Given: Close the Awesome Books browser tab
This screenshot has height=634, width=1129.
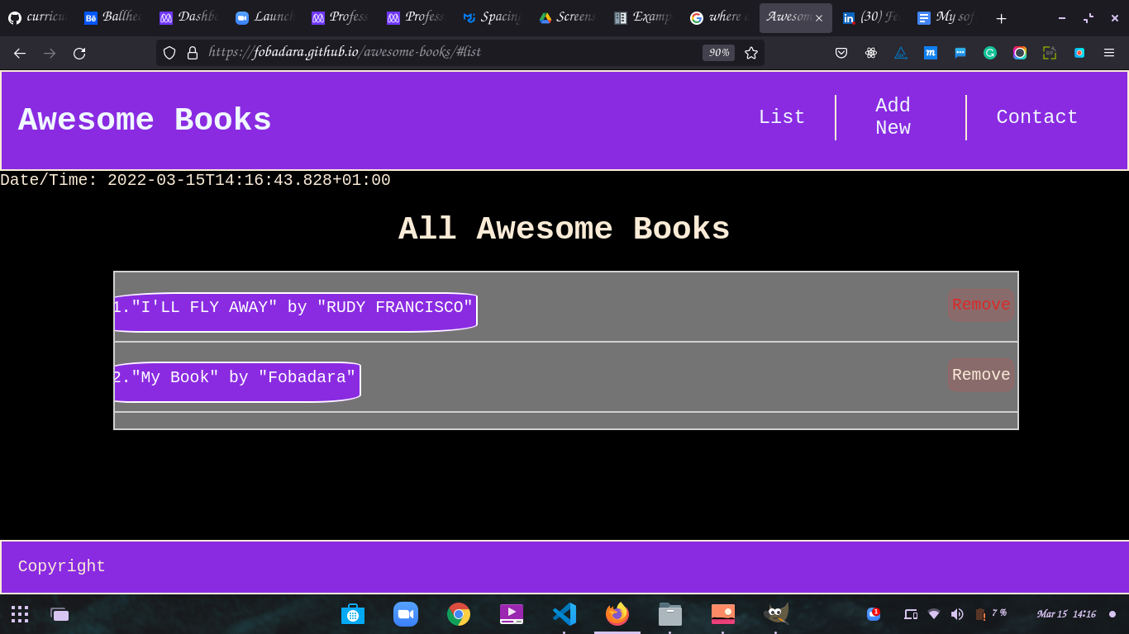Looking at the screenshot, I should pos(819,18).
